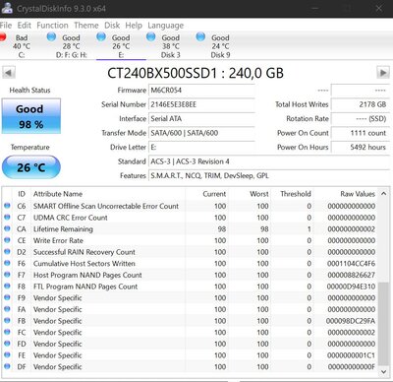
Task: Click the Good 98 % health status button
Action: pyautogui.click(x=31, y=116)
